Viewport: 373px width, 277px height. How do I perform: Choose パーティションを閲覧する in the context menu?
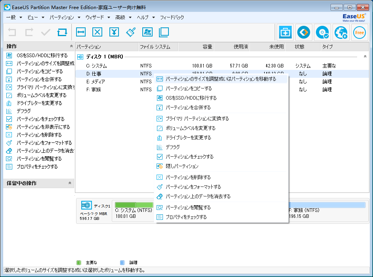point(221,208)
